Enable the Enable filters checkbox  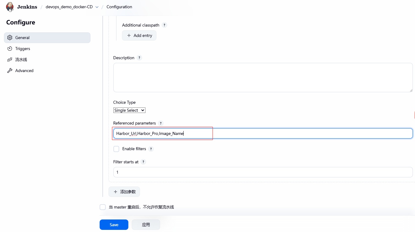click(116, 149)
